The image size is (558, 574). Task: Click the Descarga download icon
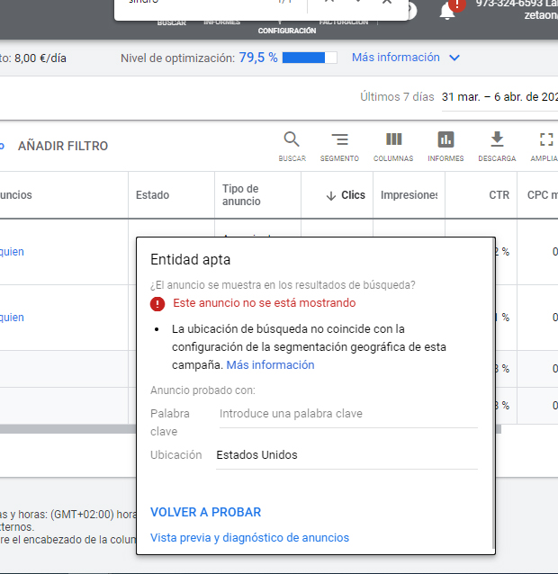[497, 141]
